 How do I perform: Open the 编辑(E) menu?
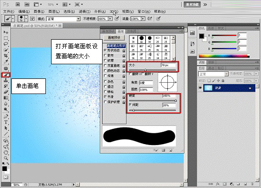[x=24, y=11]
